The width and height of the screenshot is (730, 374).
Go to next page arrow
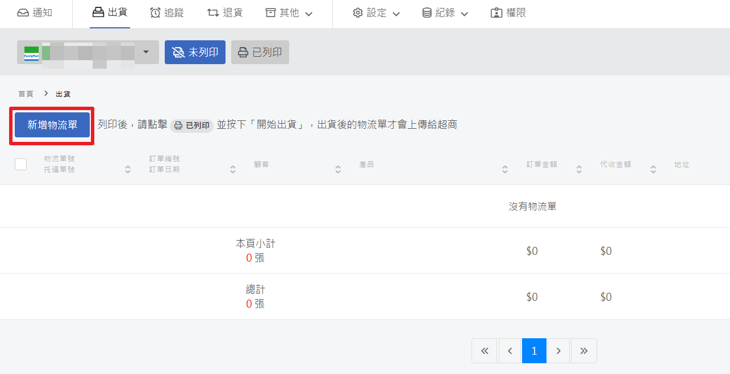point(558,351)
